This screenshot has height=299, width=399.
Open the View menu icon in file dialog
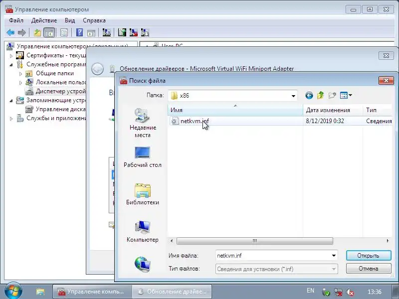pyautogui.click(x=346, y=96)
